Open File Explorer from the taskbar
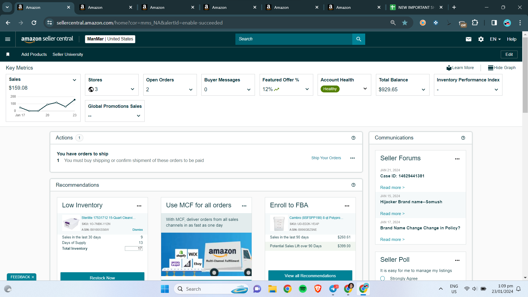Viewport: 528px width, 297px height. [x=272, y=289]
